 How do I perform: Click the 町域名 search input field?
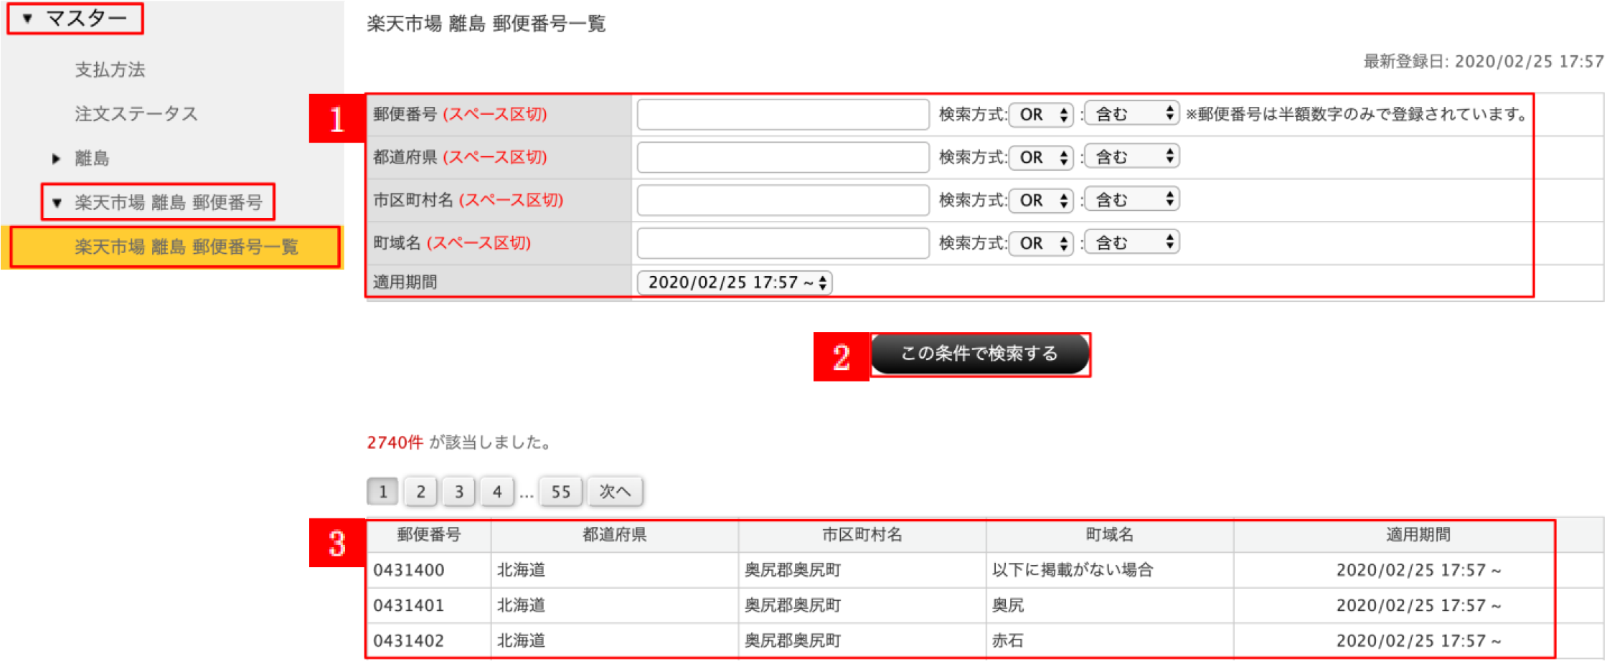(783, 243)
